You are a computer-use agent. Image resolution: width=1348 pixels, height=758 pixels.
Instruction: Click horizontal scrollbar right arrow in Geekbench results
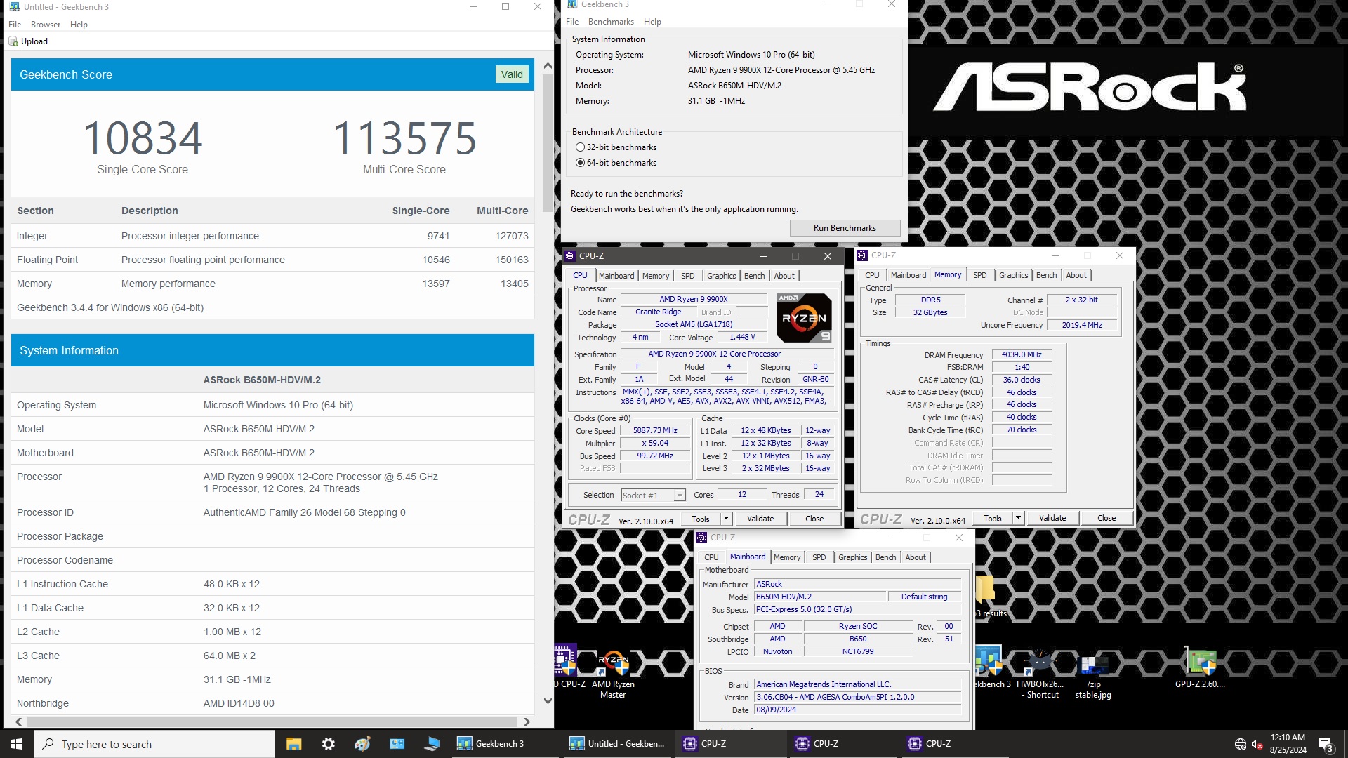(527, 722)
